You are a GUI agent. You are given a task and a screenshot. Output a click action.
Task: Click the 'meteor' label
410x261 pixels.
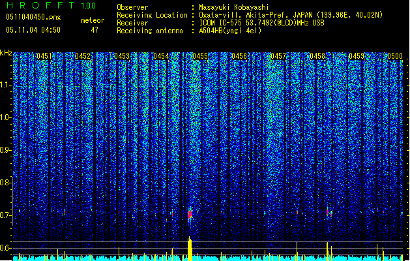(x=93, y=20)
